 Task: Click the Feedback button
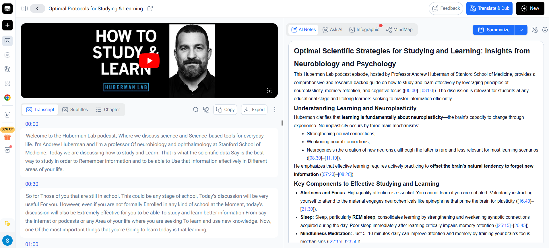(446, 8)
